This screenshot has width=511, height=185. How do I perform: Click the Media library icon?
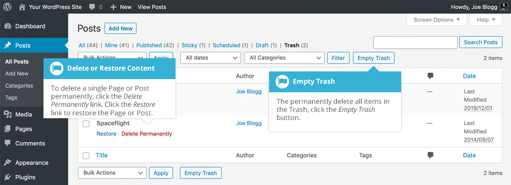pos(8,114)
